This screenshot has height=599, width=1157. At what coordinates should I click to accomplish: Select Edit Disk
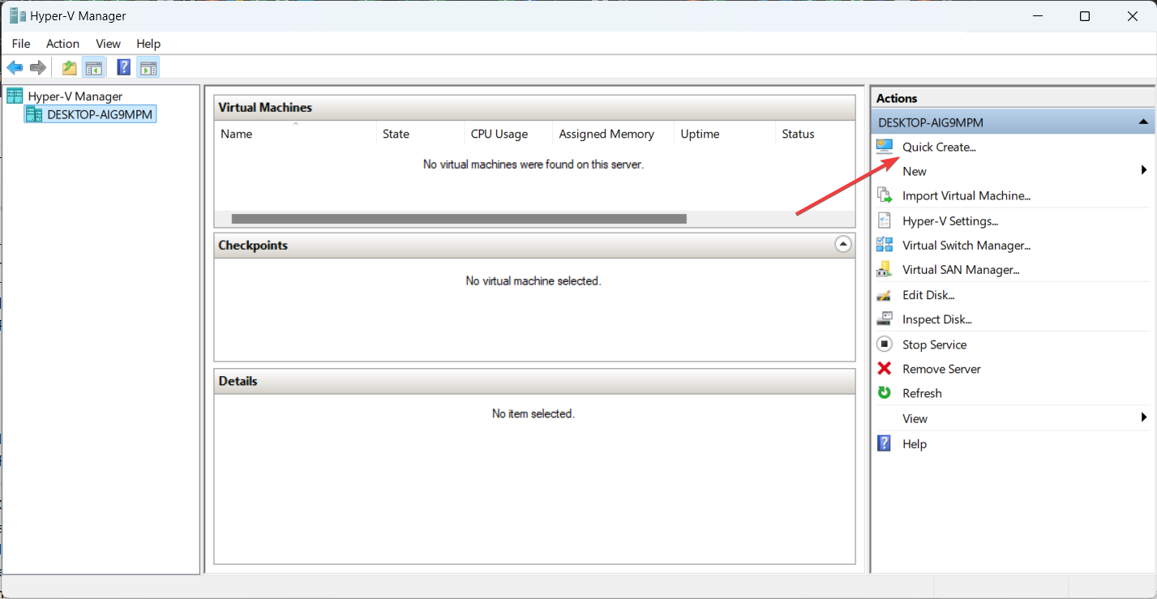[927, 294]
